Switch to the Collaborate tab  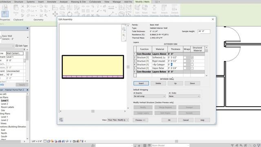click(95, 2)
